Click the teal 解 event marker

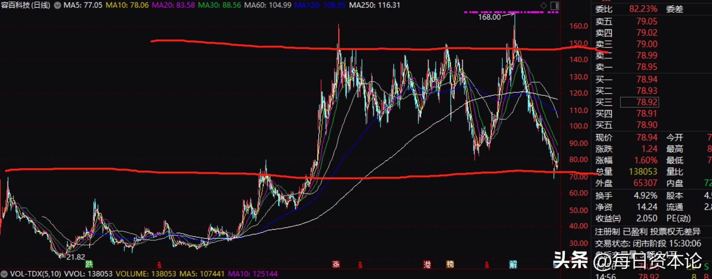513,264
